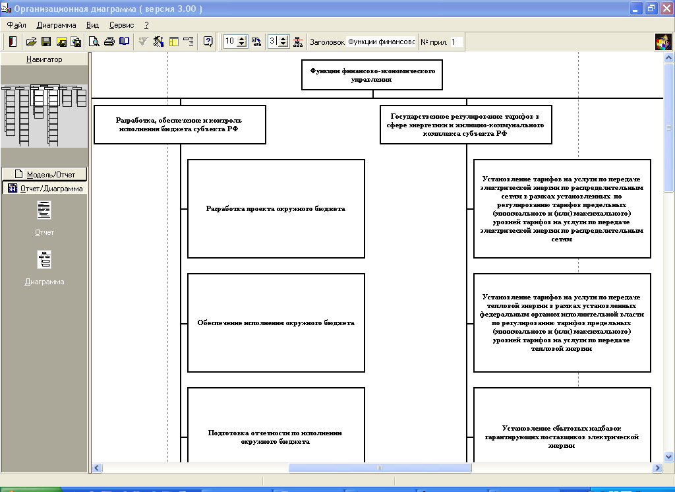Click the horizontal scrollbar left arrow

tap(98, 468)
